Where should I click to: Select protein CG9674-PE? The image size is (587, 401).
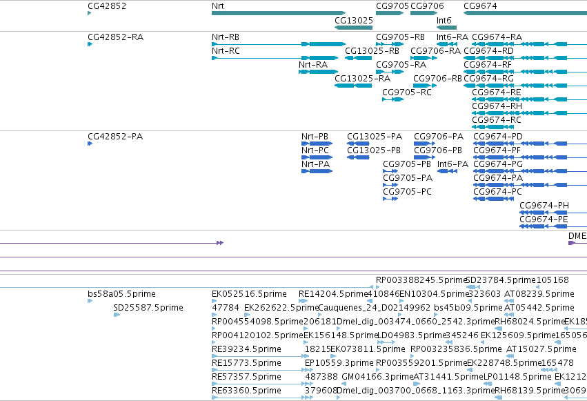point(553,226)
